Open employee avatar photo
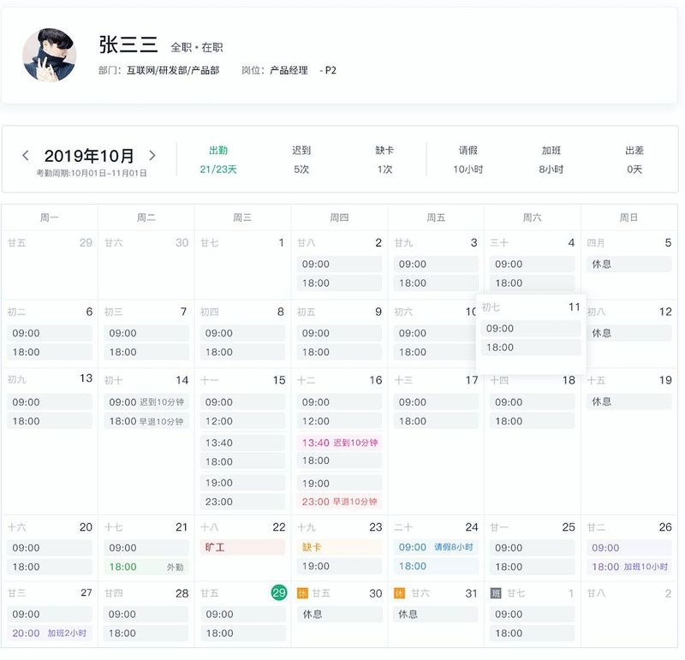Image resolution: width=685 pixels, height=660 pixels. tap(50, 55)
